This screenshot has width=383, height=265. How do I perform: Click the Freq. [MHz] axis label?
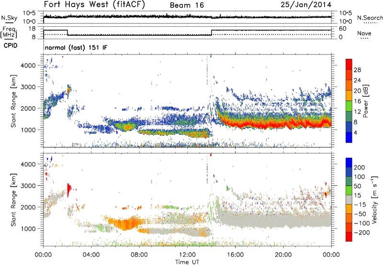9,32
